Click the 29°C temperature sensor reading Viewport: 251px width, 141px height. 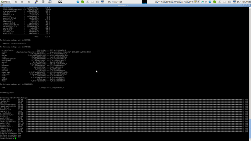click(168, 2)
